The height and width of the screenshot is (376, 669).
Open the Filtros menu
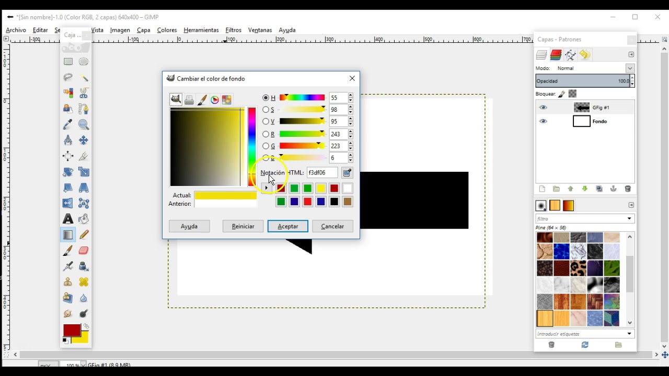(233, 30)
